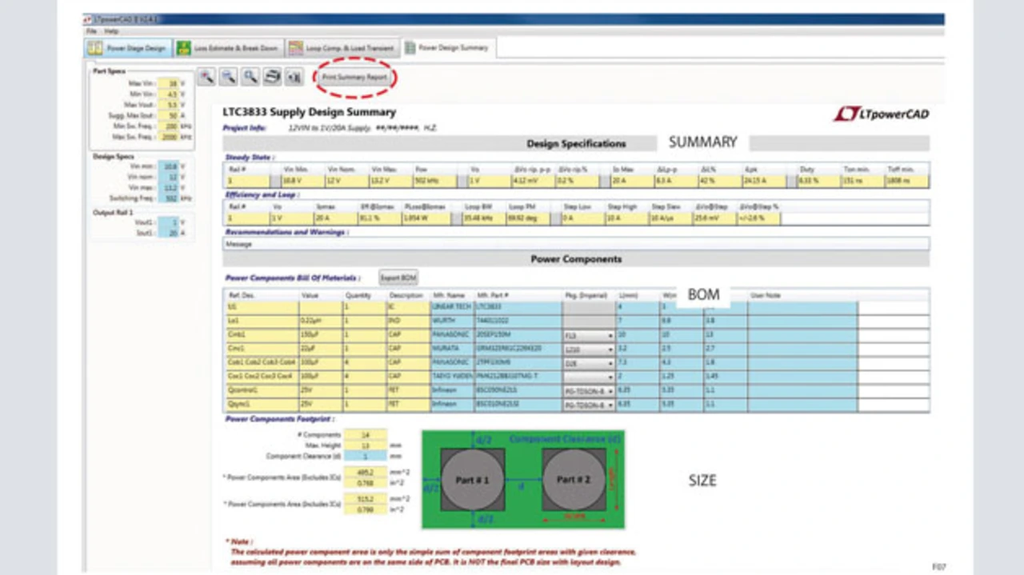
Task: Open the File menu
Action: (x=92, y=31)
